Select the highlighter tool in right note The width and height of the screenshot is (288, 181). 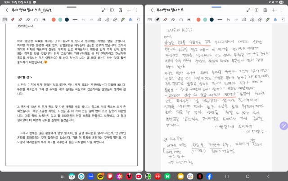click(x=165, y=19)
